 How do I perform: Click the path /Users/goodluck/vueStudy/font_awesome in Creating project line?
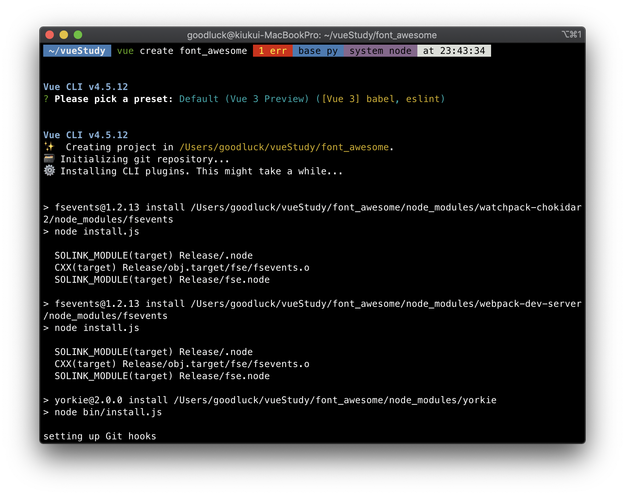(x=284, y=147)
